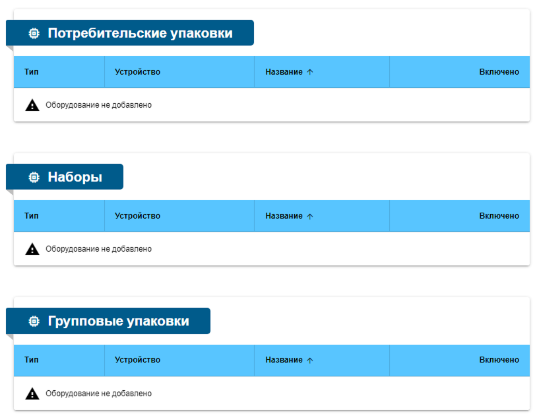The width and height of the screenshot is (537, 420).
Task: Click warning triangle in Групповые упаковки table
Action: pos(32,394)
